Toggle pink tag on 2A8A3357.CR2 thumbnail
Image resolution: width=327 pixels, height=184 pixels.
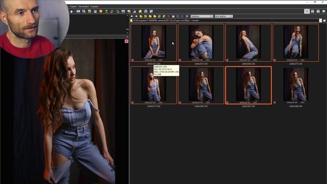(x=180, y=60)
